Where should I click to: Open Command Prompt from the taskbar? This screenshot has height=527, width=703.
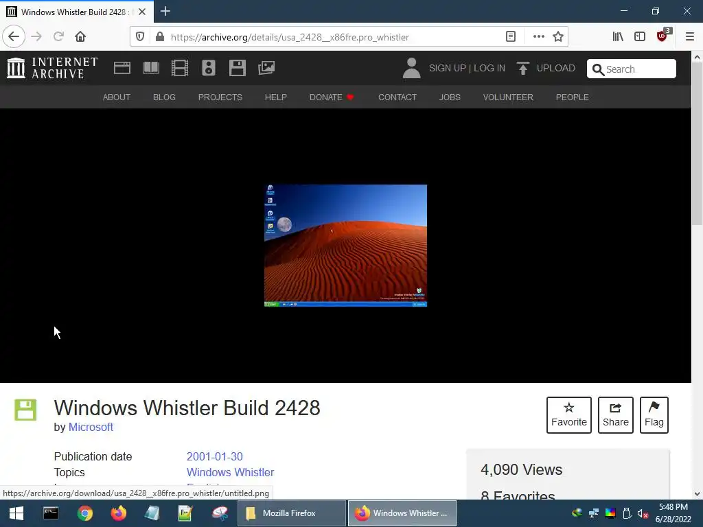coord(51,513)
